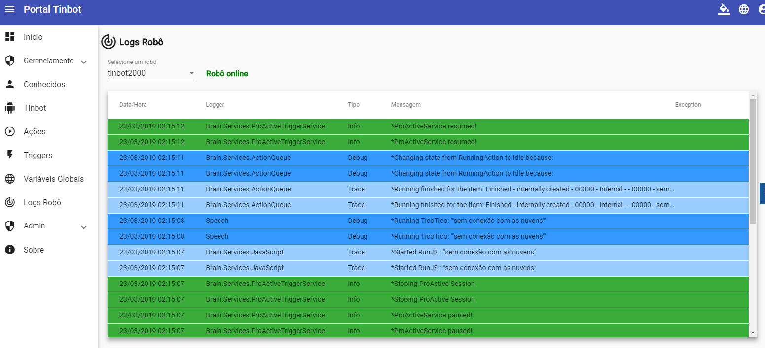Open Conhecidos menu item
Image resolution: width=765 pixels, height=348 pixels.
[x=44, y=84]
